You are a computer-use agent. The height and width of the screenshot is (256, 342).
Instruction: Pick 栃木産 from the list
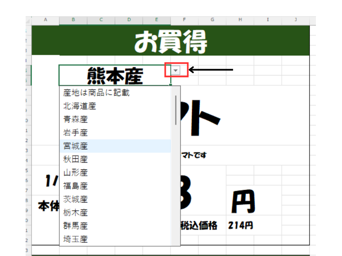(x=76, y=212)
